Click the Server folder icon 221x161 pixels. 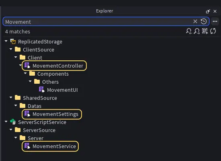point(23,138)
